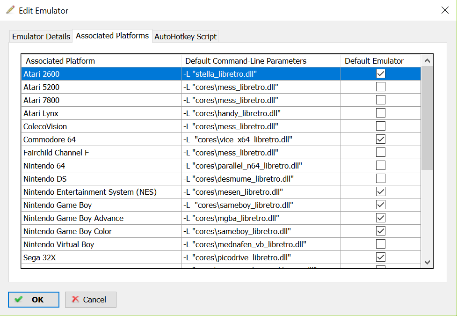The image size is (457, 316).
Task: Sort by Associated Platform column header
Action: coord(101,61)
